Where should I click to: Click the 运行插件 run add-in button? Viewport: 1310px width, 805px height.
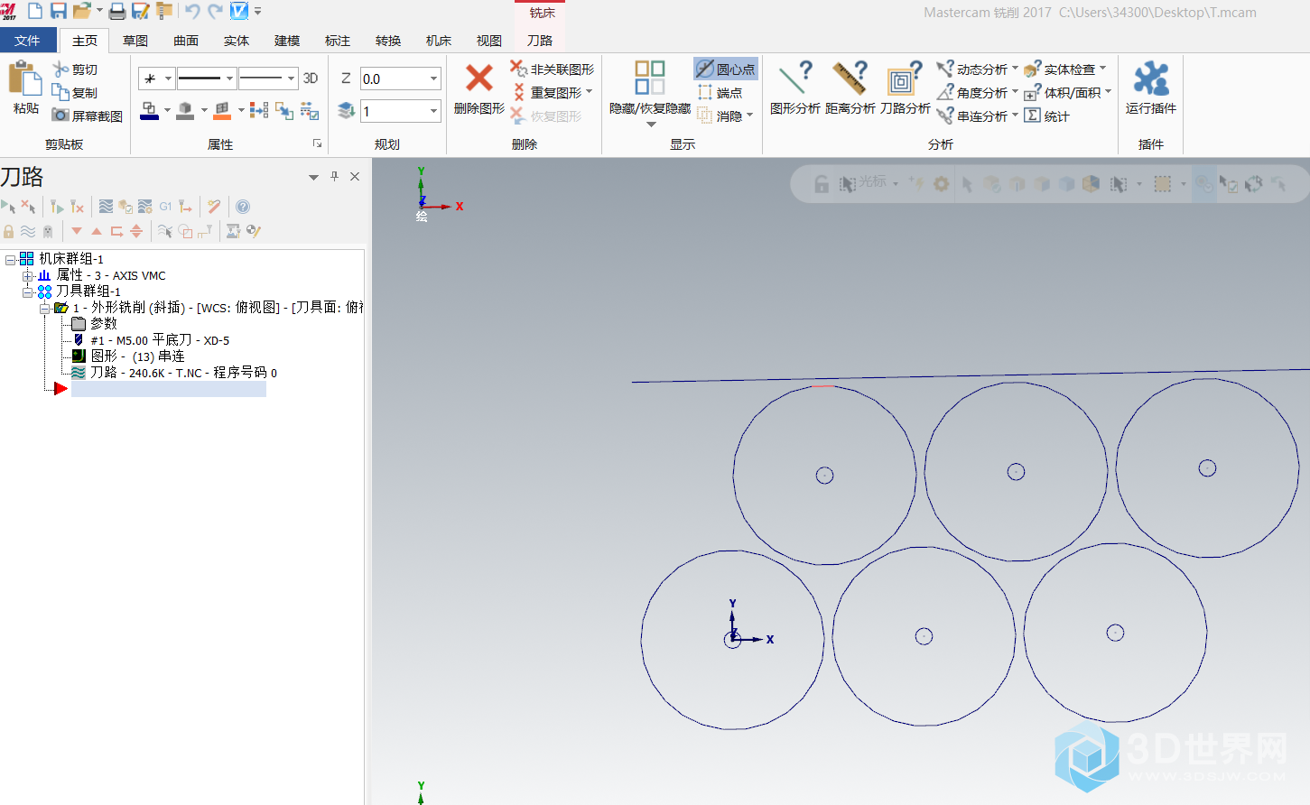pyautogui.click(x=1151, y=88)
